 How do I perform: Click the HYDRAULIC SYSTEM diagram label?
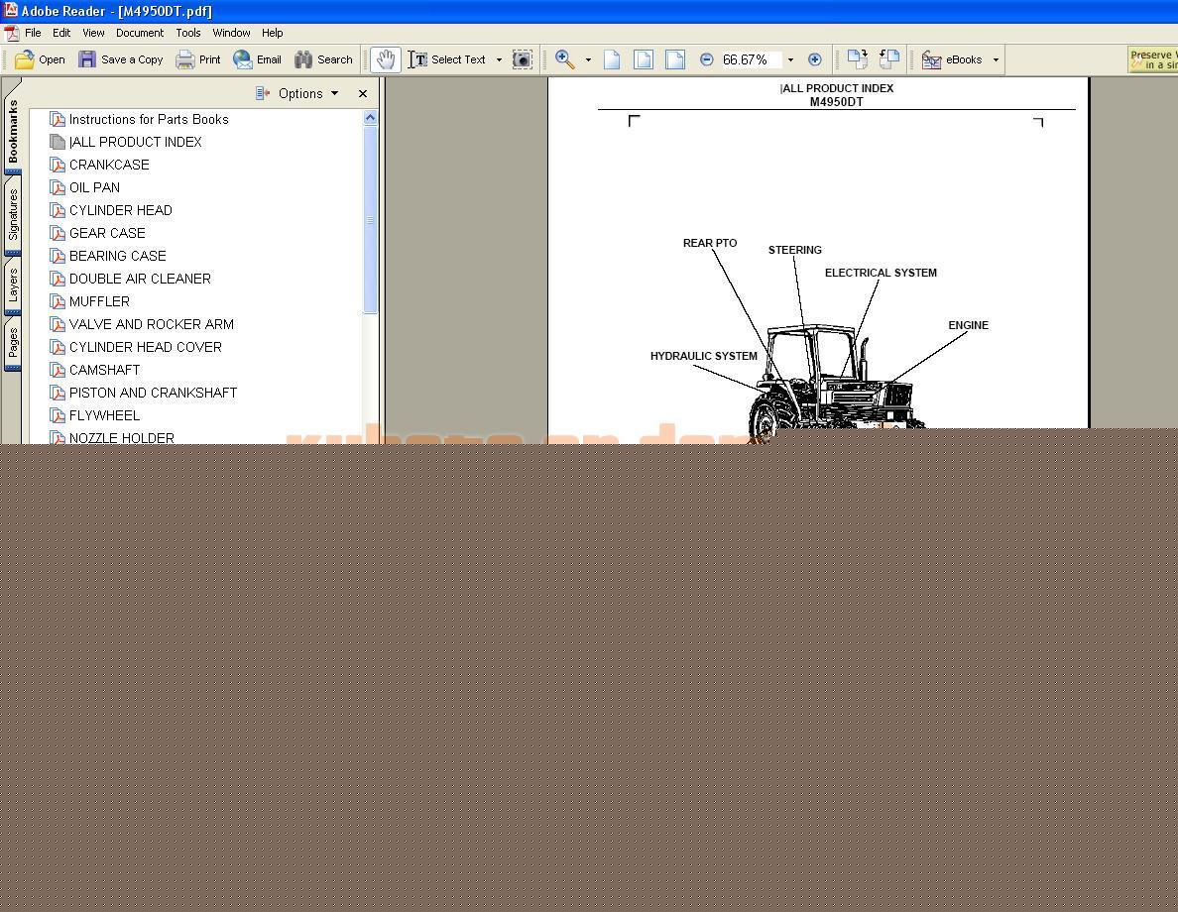[704, 356]
